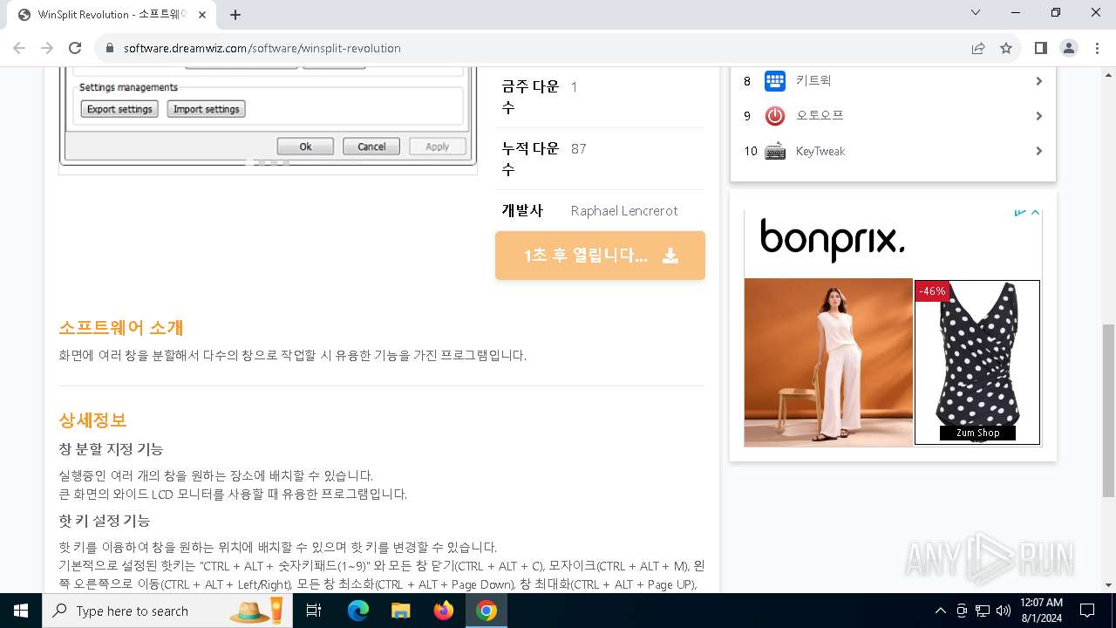Open the Windows Start menu

pyautogui.click(x=21, y=611)
